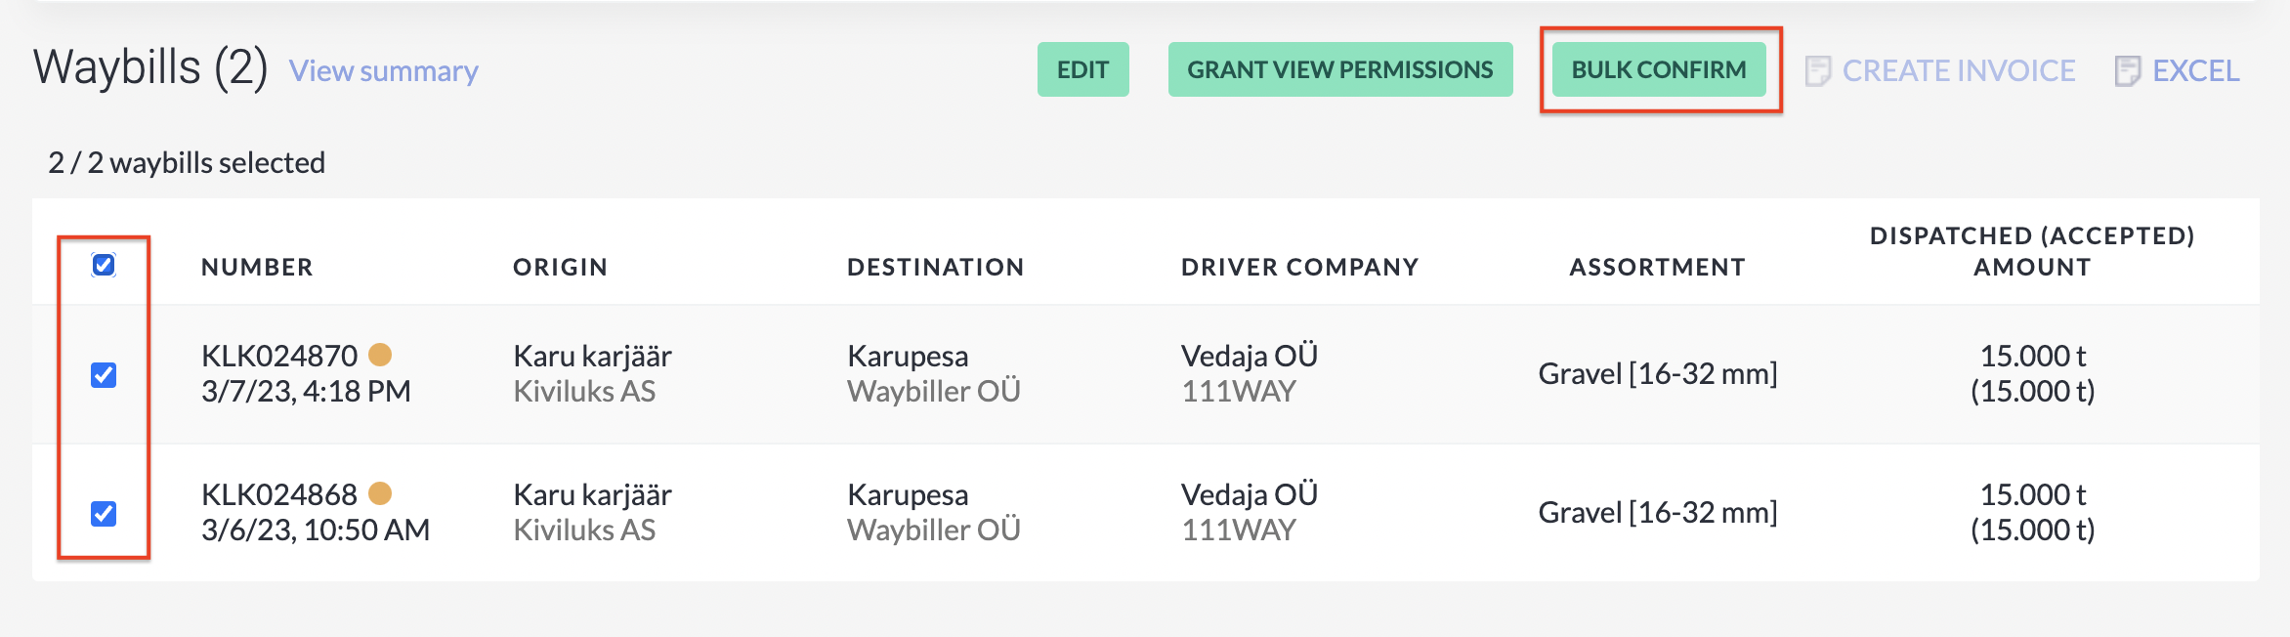Toggle the select-all waybills checkbox
The height and width of the screenshot is (637, 2290).
(104, 265)
